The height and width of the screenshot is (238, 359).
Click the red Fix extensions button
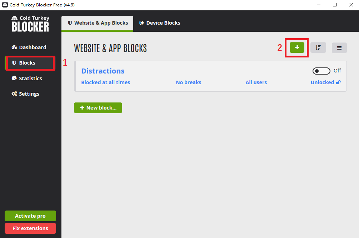pyautogui.click(x=30, y=228)
